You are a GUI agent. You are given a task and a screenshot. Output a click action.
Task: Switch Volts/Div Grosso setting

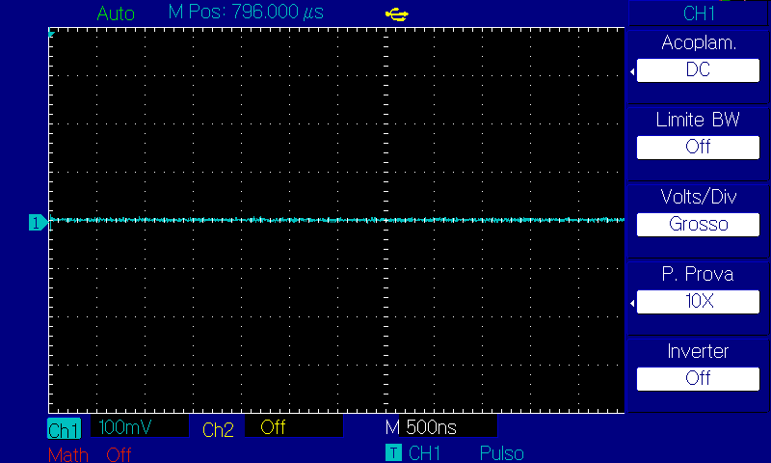click(x=698, y=225)
